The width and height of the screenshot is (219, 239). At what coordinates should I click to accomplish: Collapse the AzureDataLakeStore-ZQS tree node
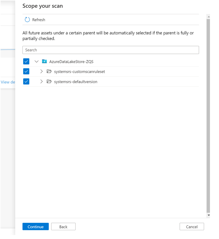coord(36,62)
